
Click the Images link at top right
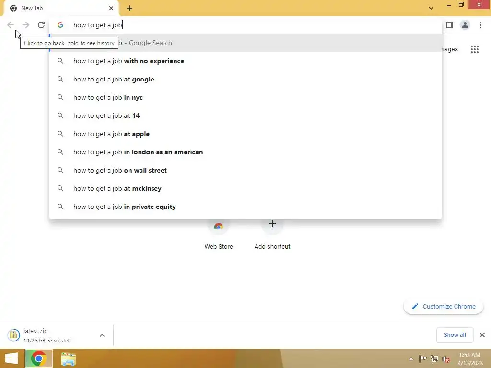tap(450, 49)
